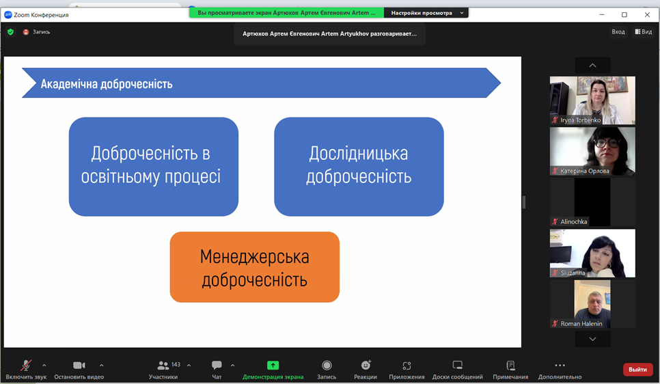
Task: Start recording with the Запись icon
Action: [x=327, y=366]
